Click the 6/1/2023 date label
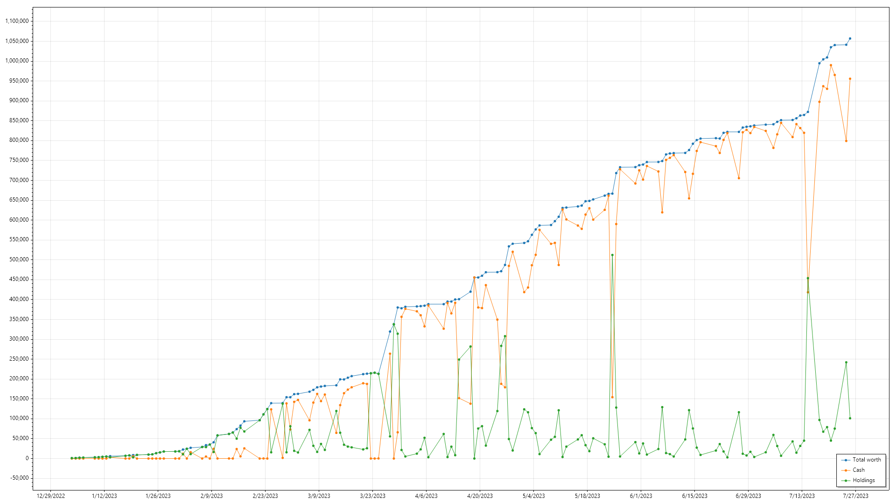This screenshot has width=896, height=504. (641, 496)
